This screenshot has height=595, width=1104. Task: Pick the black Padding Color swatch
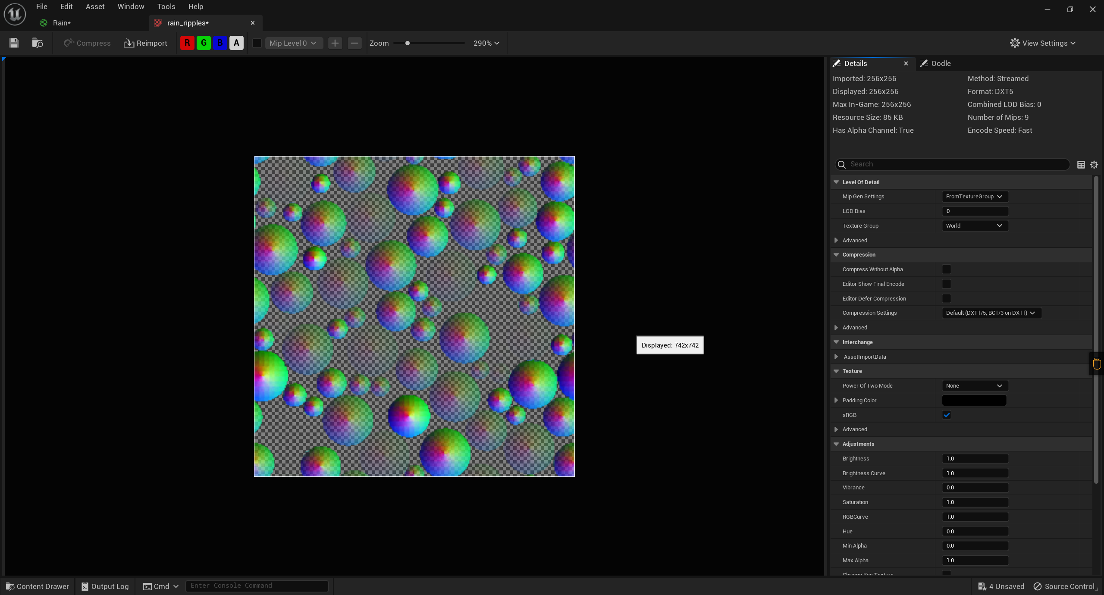point(974,401)
